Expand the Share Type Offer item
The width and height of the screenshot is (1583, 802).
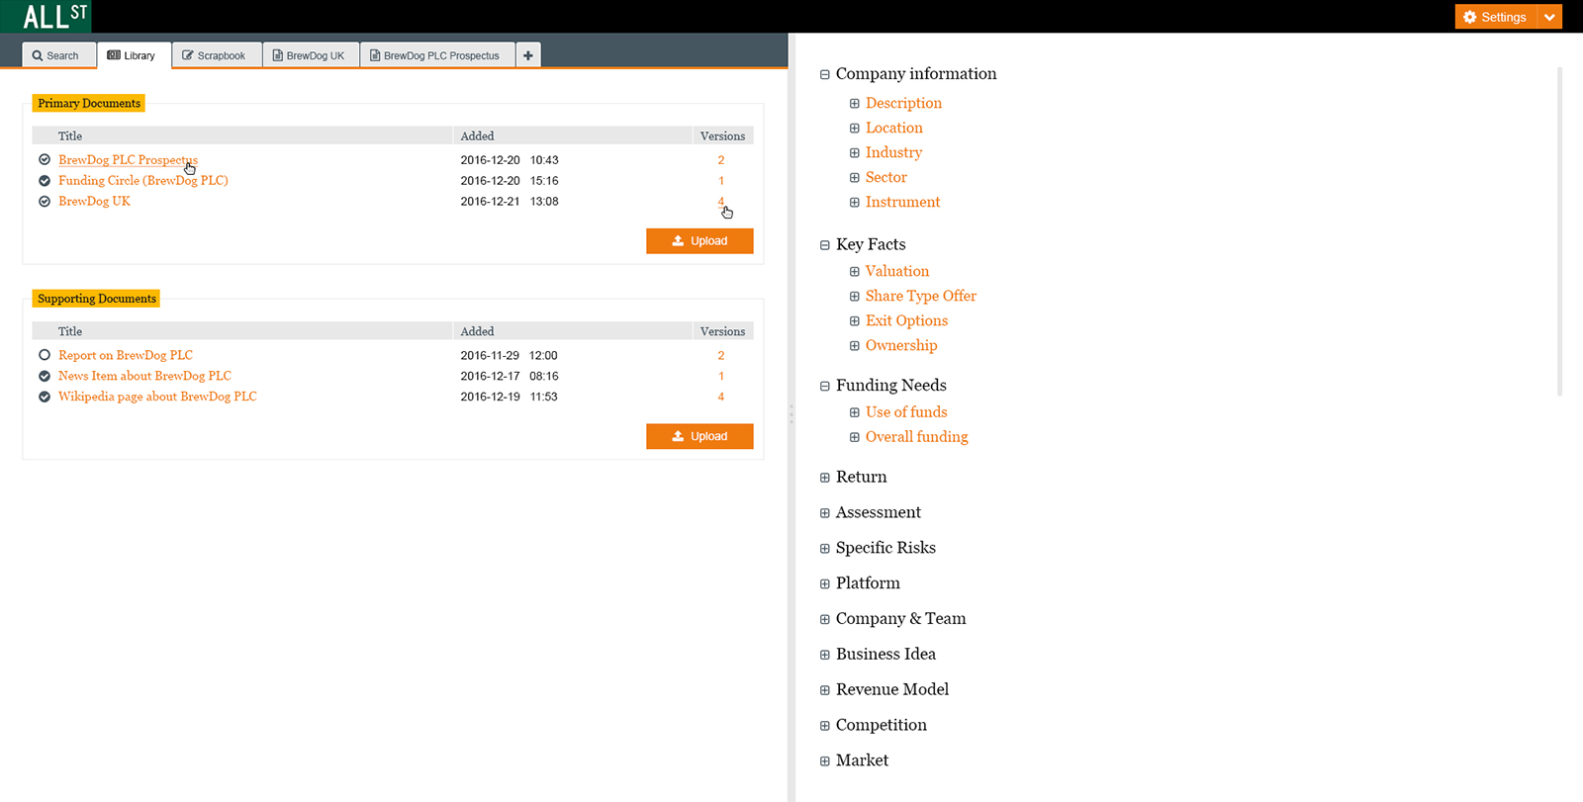click(x=855, y=296)
